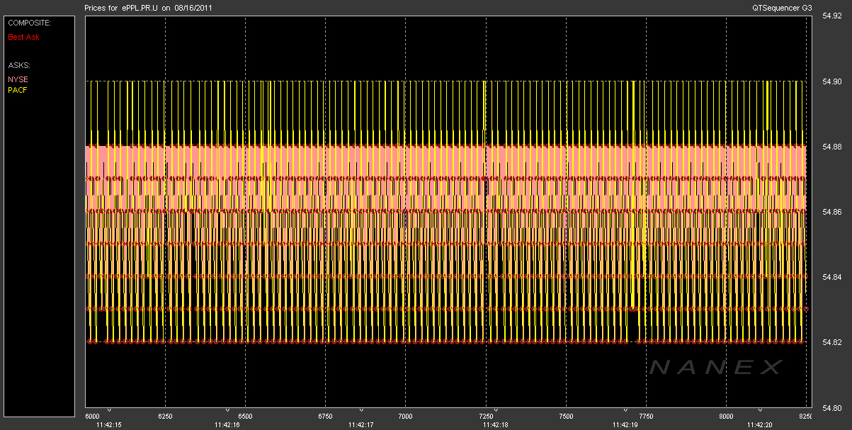Click the 8000 sequence axis label
This screenshot has width=852, height=430.
[x=727, y=416]
